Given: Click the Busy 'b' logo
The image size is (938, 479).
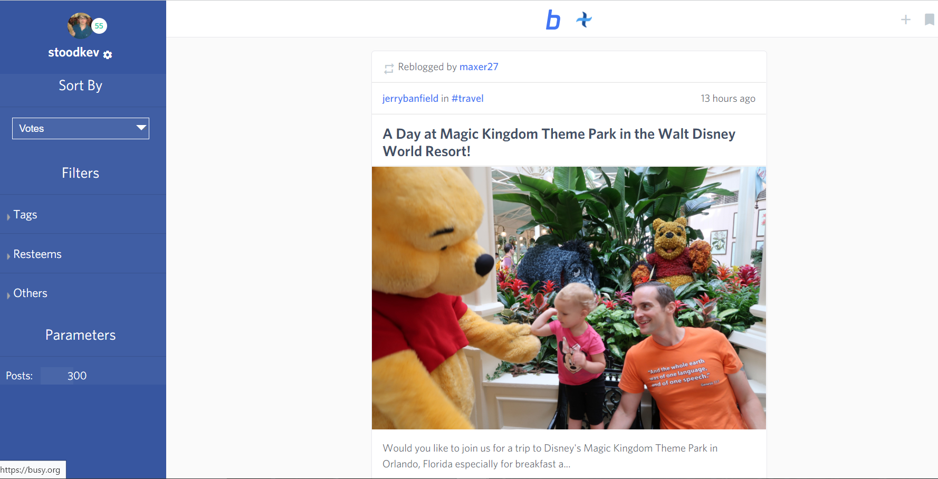Looking at the screenshot, I should 553,20.
